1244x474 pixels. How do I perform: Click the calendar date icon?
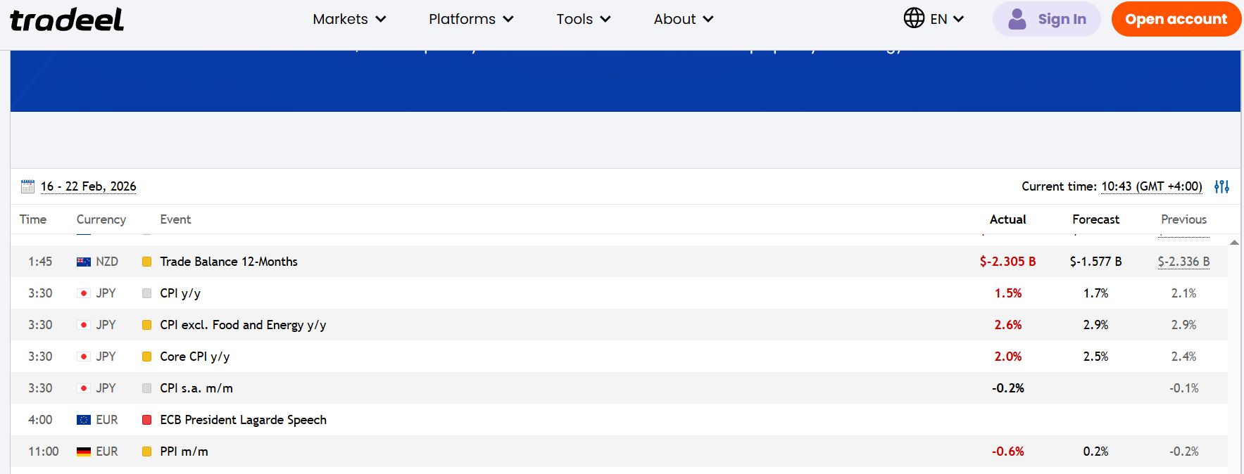pyautogui.click(x=27, y=186)
